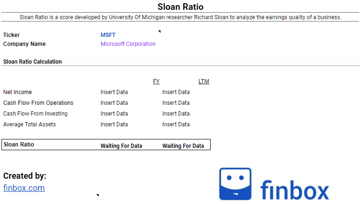Click the Net Income row label
This screenshot has width=360, height=204.
(18, 92)
